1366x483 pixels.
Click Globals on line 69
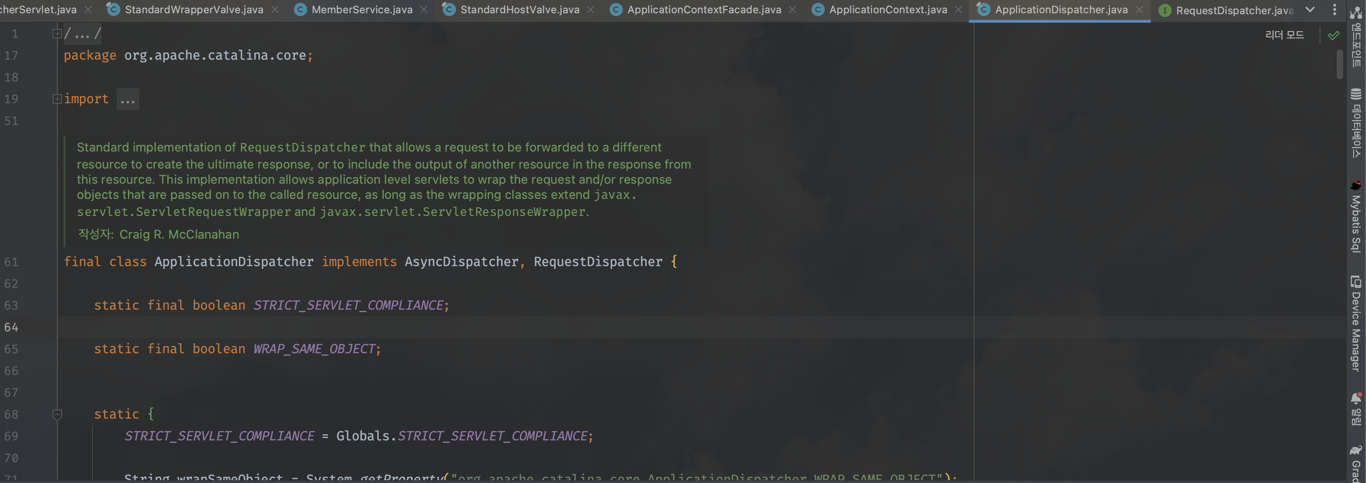pos(363,436)
